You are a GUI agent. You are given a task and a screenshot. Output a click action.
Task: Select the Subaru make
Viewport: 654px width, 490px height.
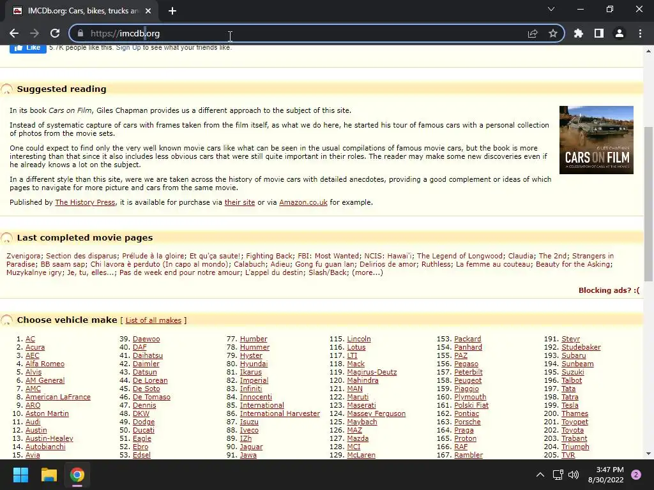(x=574, y=356)
